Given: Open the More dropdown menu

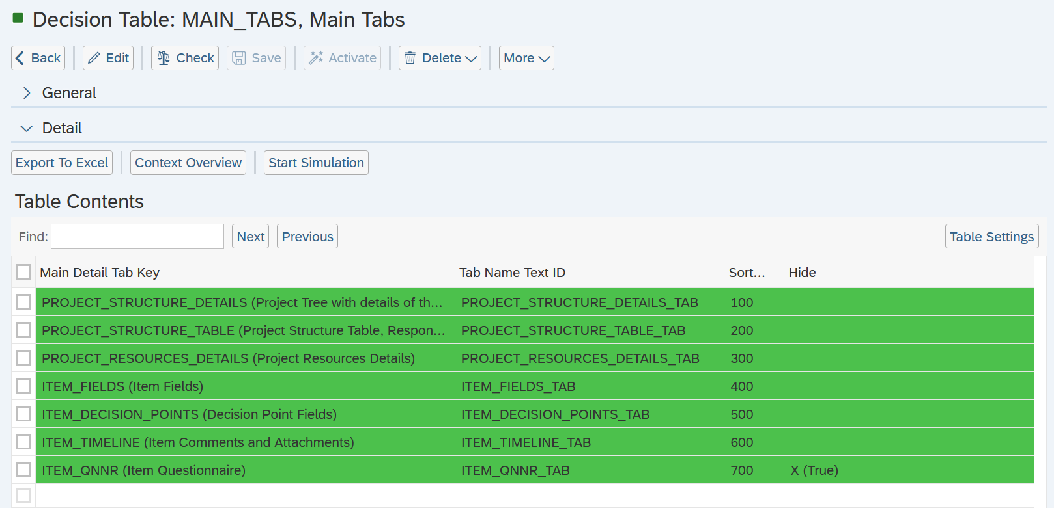Looking at the screenshot, I should pyautogui.click(x=526, y=58).
